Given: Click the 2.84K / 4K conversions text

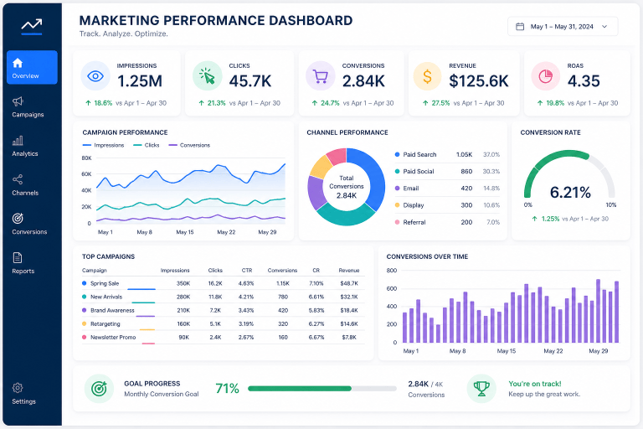Looking at the screenshot, I should click(x=425, y=385).
